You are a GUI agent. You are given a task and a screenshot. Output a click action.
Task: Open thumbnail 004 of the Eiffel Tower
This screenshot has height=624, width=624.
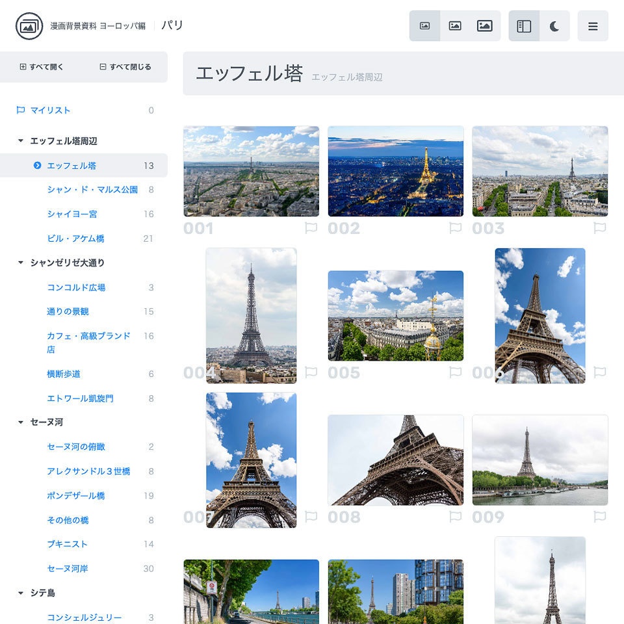(x=252, y=315)
